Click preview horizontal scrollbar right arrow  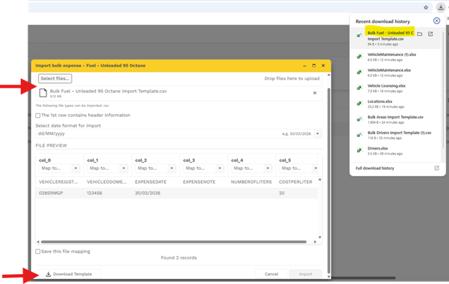pos(315,242)
